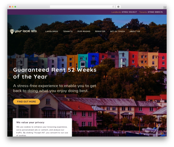
Task: Open the Tenants menu item
Action: (x=68, y=31)
